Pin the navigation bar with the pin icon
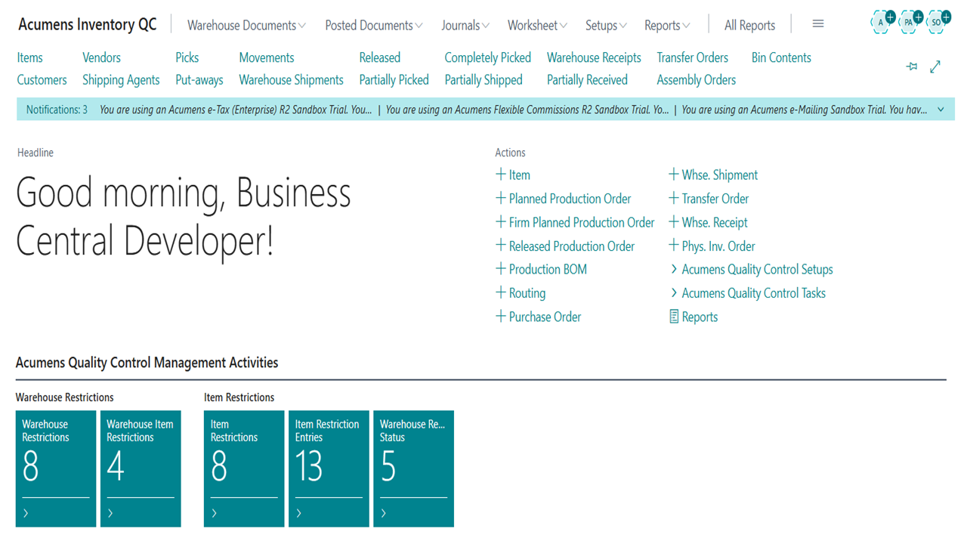 (912, 67)
